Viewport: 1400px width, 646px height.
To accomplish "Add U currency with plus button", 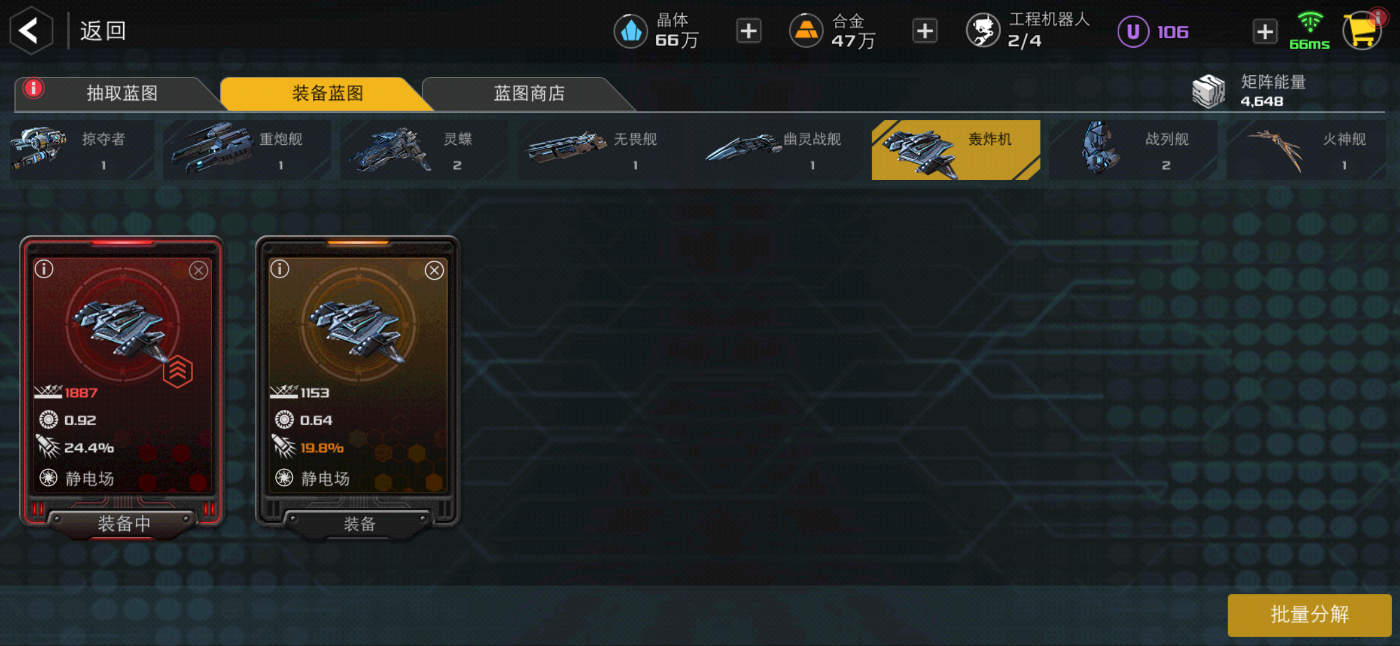I will point(1265,32).
